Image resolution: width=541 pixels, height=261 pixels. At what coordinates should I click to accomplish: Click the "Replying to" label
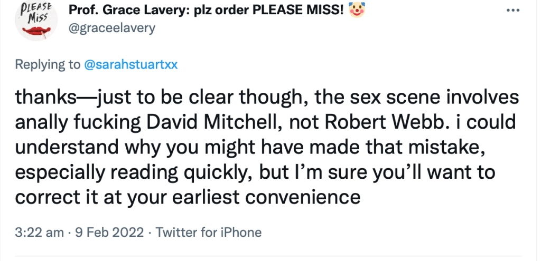48,65
